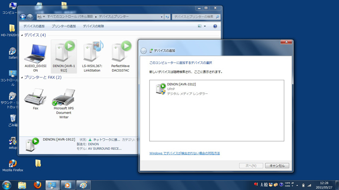Open the Safari desktop shortcut

coord(12,52)
